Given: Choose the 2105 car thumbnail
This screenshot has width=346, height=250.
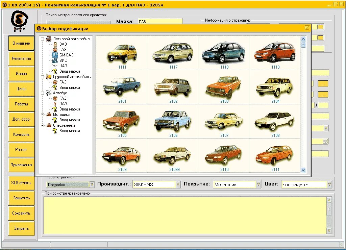Looking at the screenshot, I should [121, 121].
